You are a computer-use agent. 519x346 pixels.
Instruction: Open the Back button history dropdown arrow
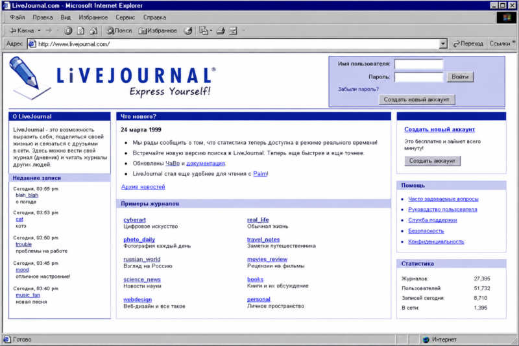pyautogui.click(x=39, y=31)
